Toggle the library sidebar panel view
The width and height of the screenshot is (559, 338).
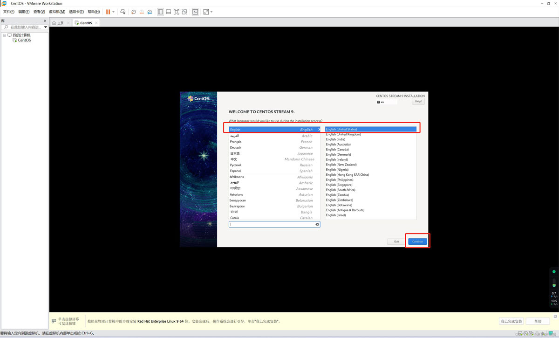[x=160, y=12]
